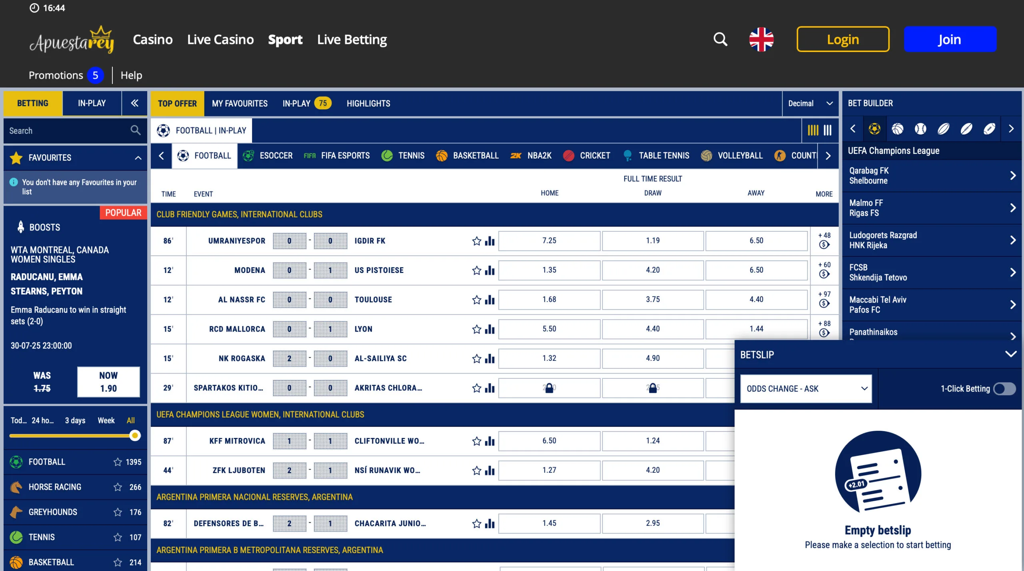This screenshot has width=1024, height=571.
Task: Expand Ludogorets Razgrad vs HNK Rijeka
Action: [932, 240]
